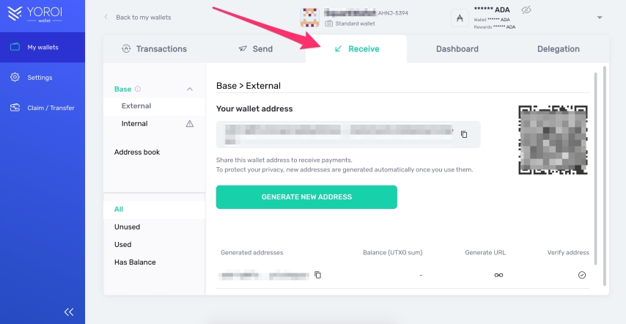Image resolution: width=626 pixels, height=324 pixels.
Task: Switch to the Transactions tab
Action: tap(155, 49)
